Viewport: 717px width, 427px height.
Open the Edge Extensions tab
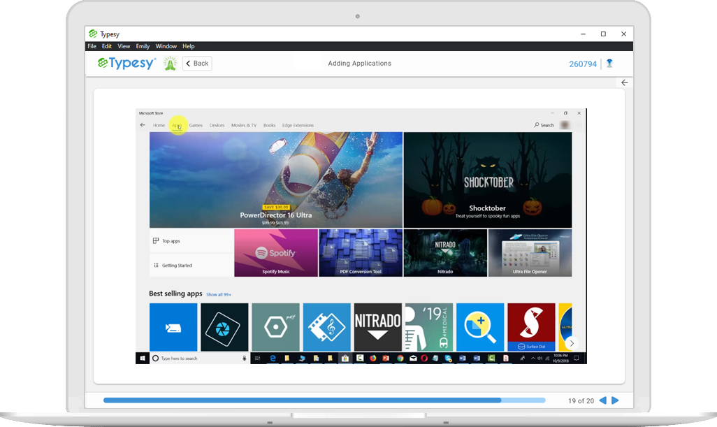coord(298,125)
